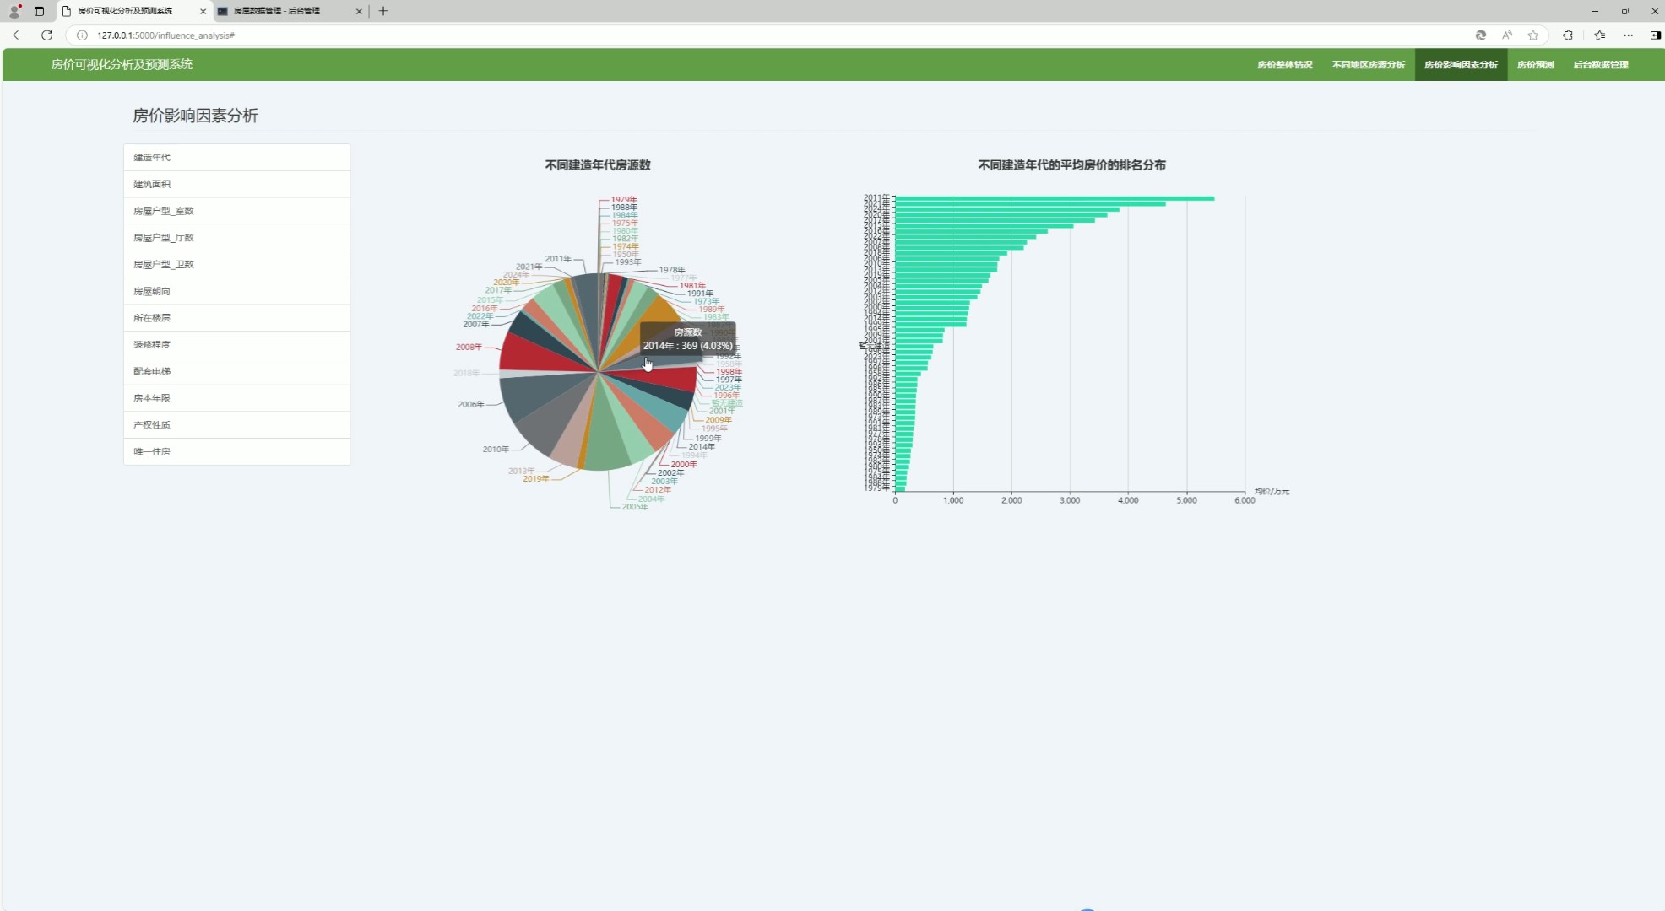Click the browser back arrow

[18, 35]
